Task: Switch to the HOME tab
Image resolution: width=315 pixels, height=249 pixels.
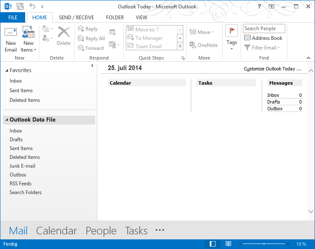Action: (39, 18)
